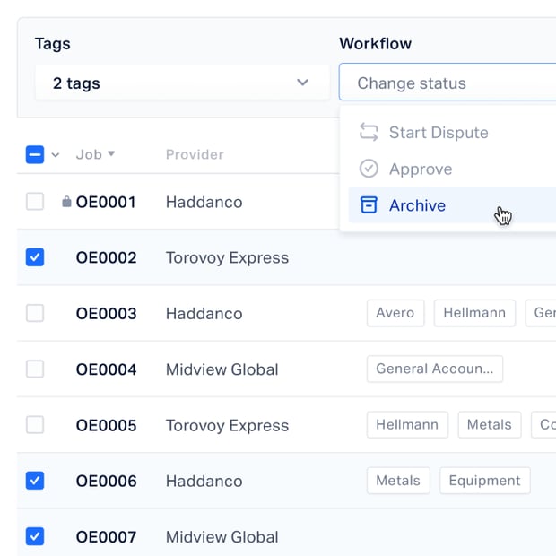Expand the selection options chevron beside header checkbox

pyautogui.click(x=56, y=155)
